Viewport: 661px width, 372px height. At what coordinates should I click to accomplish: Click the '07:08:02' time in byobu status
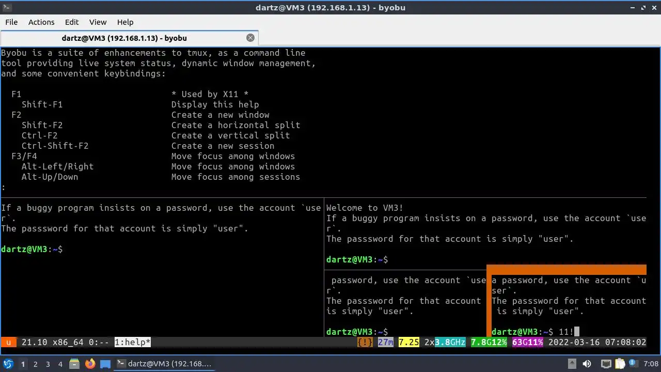coord(625,342)
